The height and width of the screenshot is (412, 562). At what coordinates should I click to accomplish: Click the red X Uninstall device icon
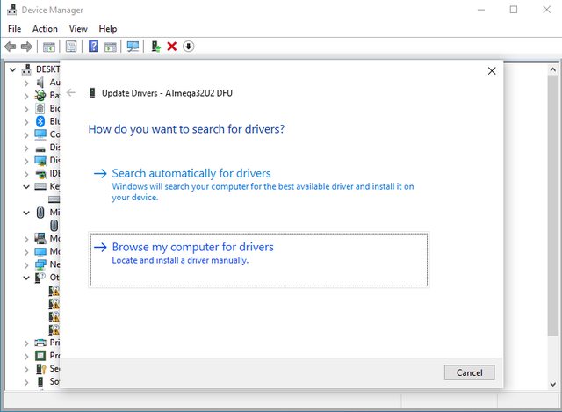pyautogui.click(x=172, y=47)
